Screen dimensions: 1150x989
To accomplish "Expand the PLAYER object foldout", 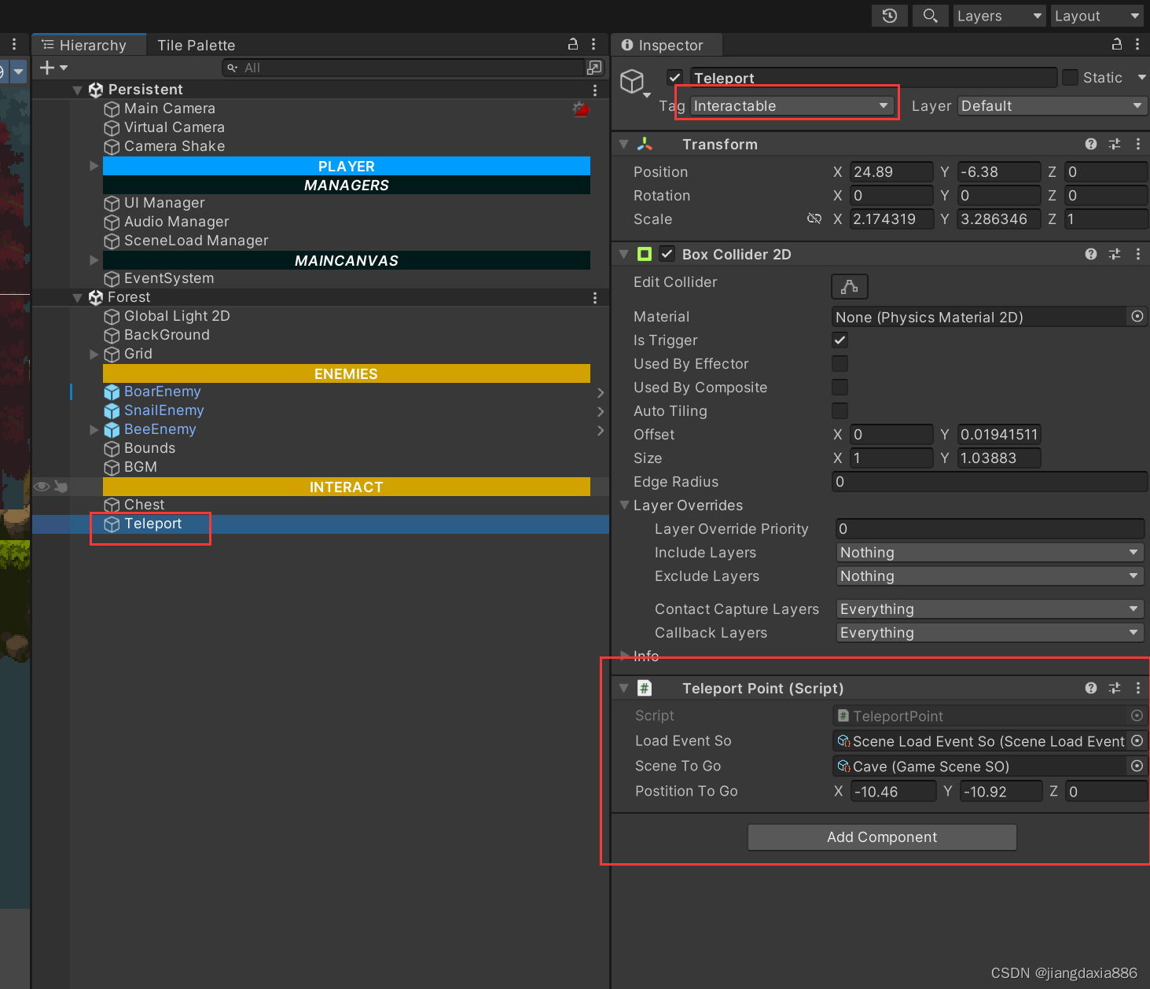I will point(94,166).
